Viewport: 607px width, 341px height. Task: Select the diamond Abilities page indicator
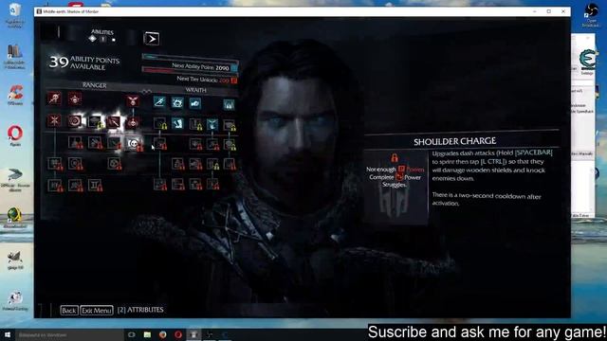point(93,39)
